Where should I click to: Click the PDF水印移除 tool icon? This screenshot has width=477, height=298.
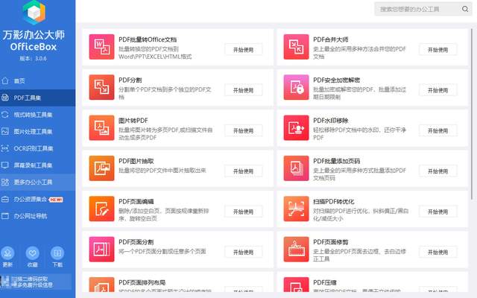click(x=296, y=127)
